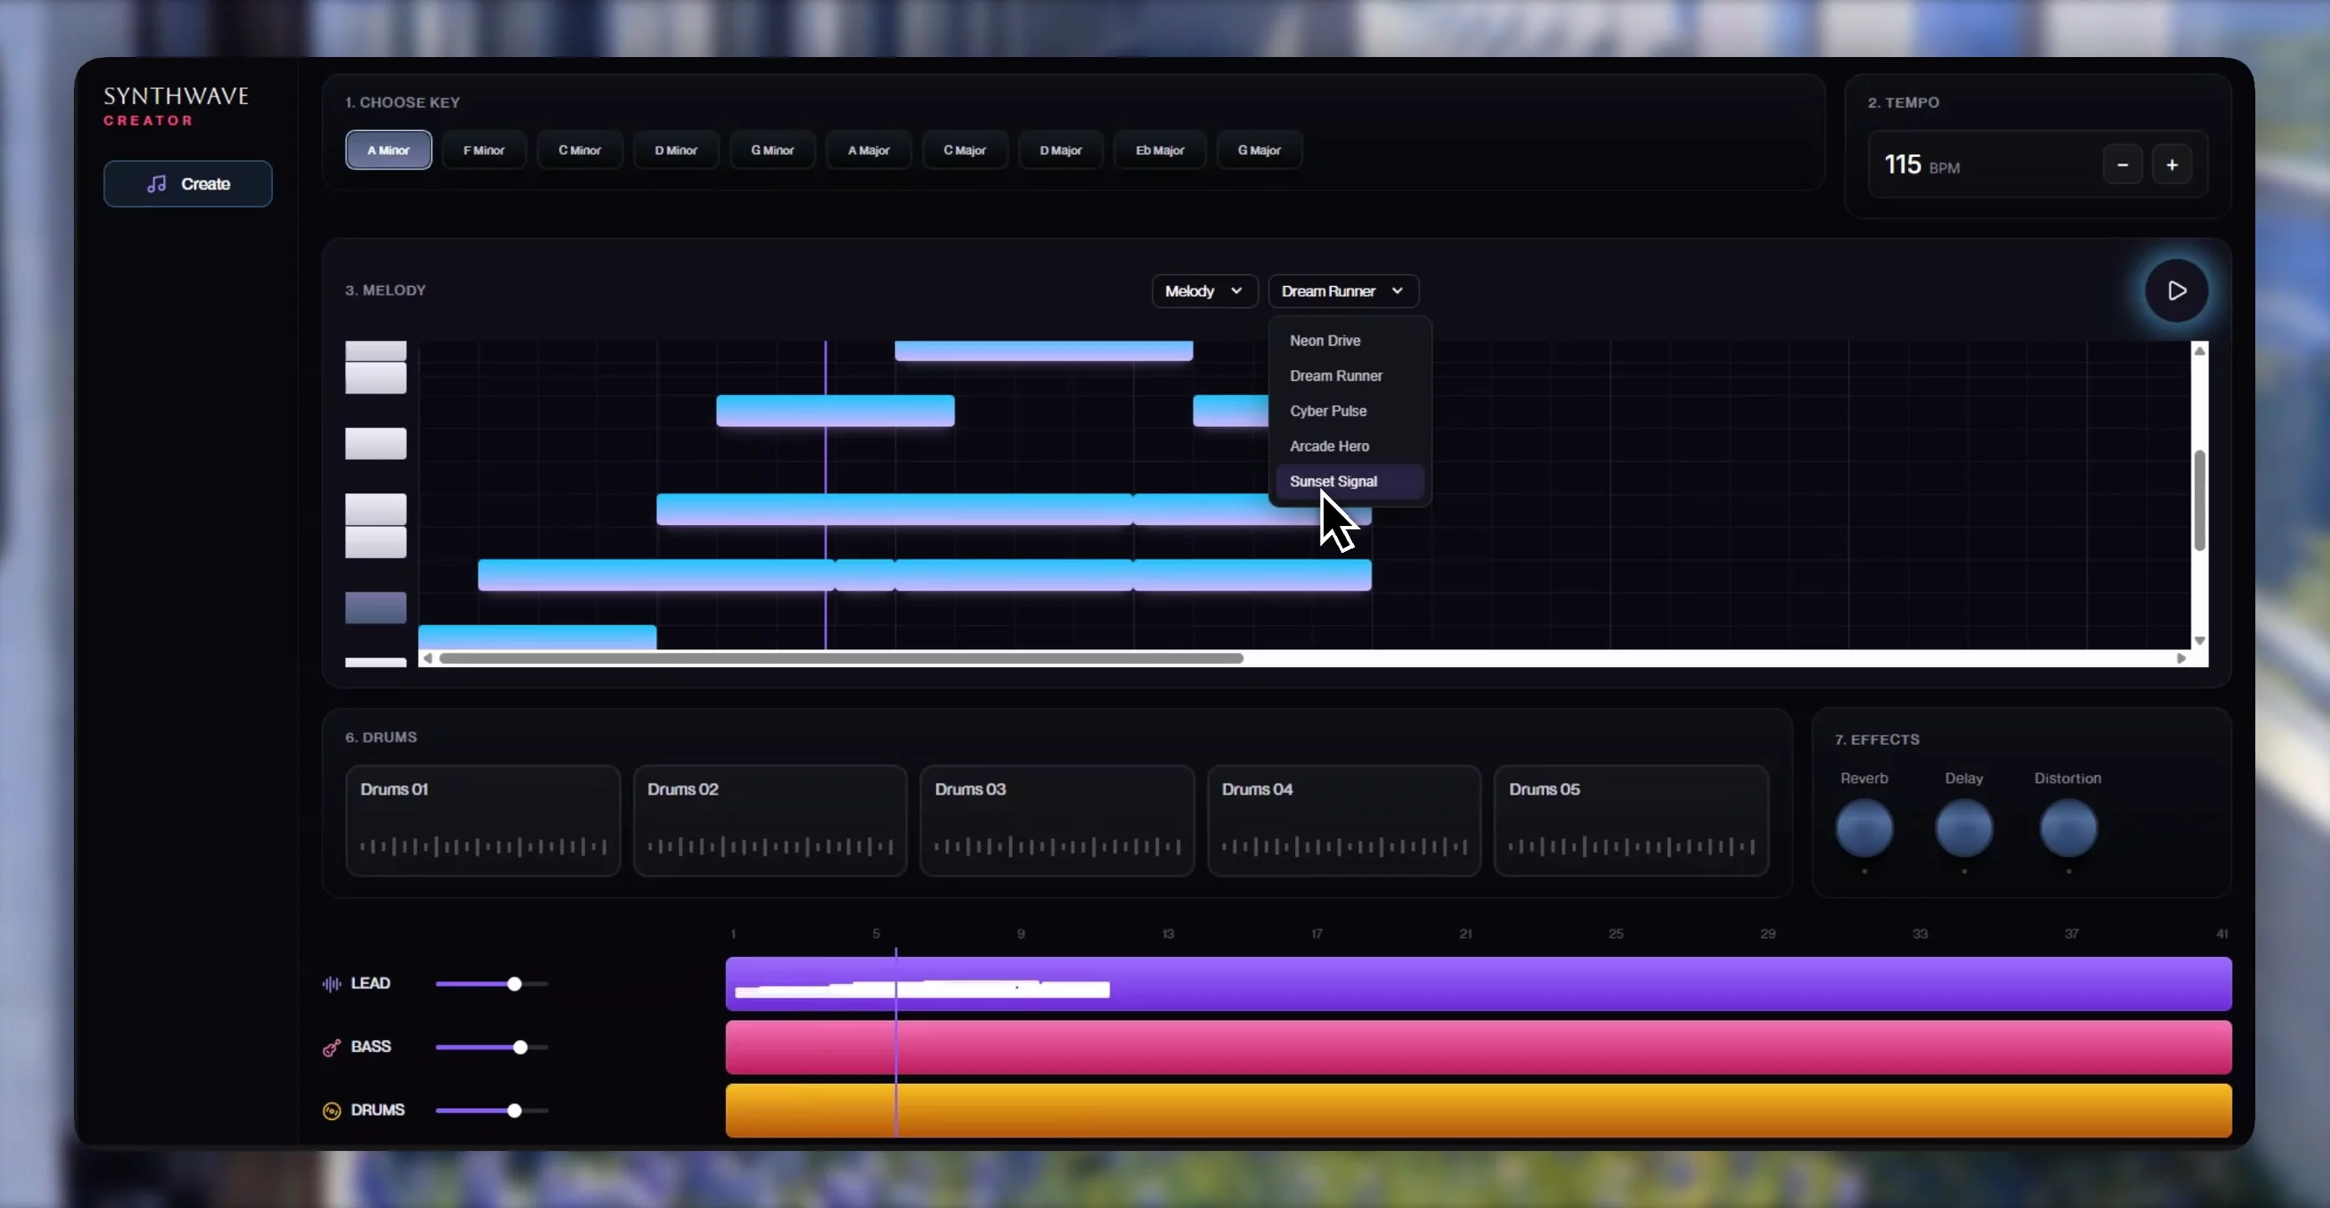Image resolution: width=2330 pixels, height=1208 pixels.
Task: Click the DRUMS disc icon
Action: click(x=331, y=1111)
